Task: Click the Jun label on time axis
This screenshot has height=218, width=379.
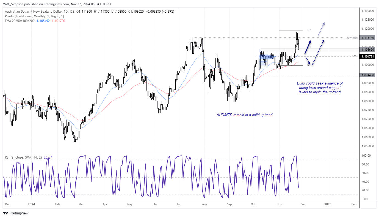Action: pyautogui.click(x=156, y=205)
